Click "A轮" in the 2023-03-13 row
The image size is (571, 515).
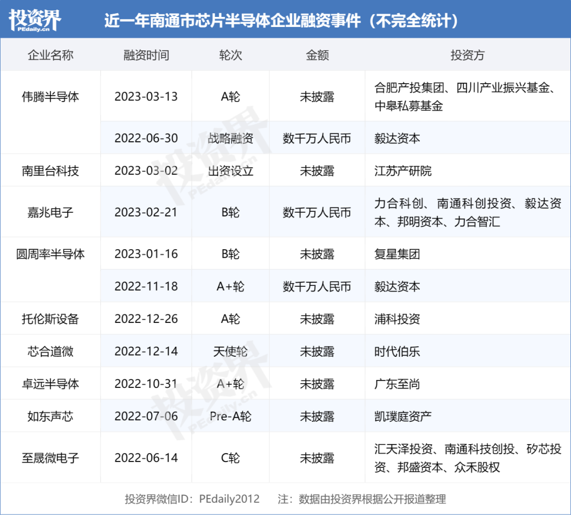[231, 96]
